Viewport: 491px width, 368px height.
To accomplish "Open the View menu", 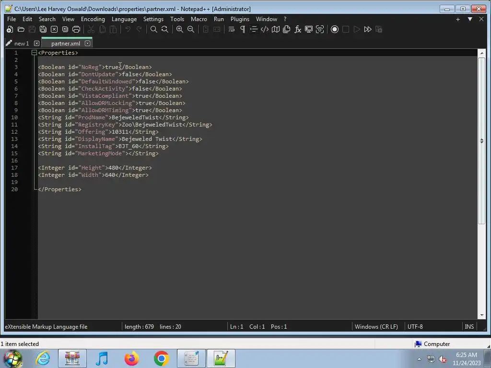I will (68, 19).
